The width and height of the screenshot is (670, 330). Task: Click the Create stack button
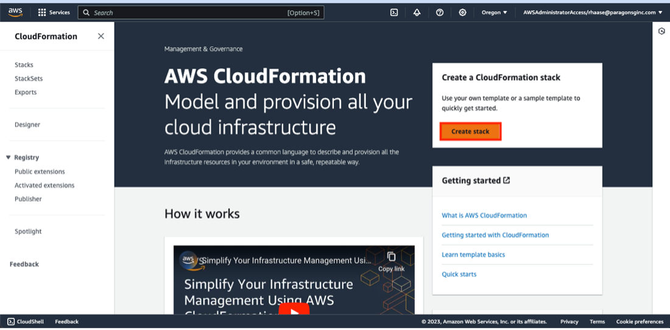(470, 131)
